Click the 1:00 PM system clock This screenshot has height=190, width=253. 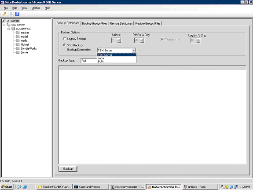pyautogui.click(x=245, y=187)
